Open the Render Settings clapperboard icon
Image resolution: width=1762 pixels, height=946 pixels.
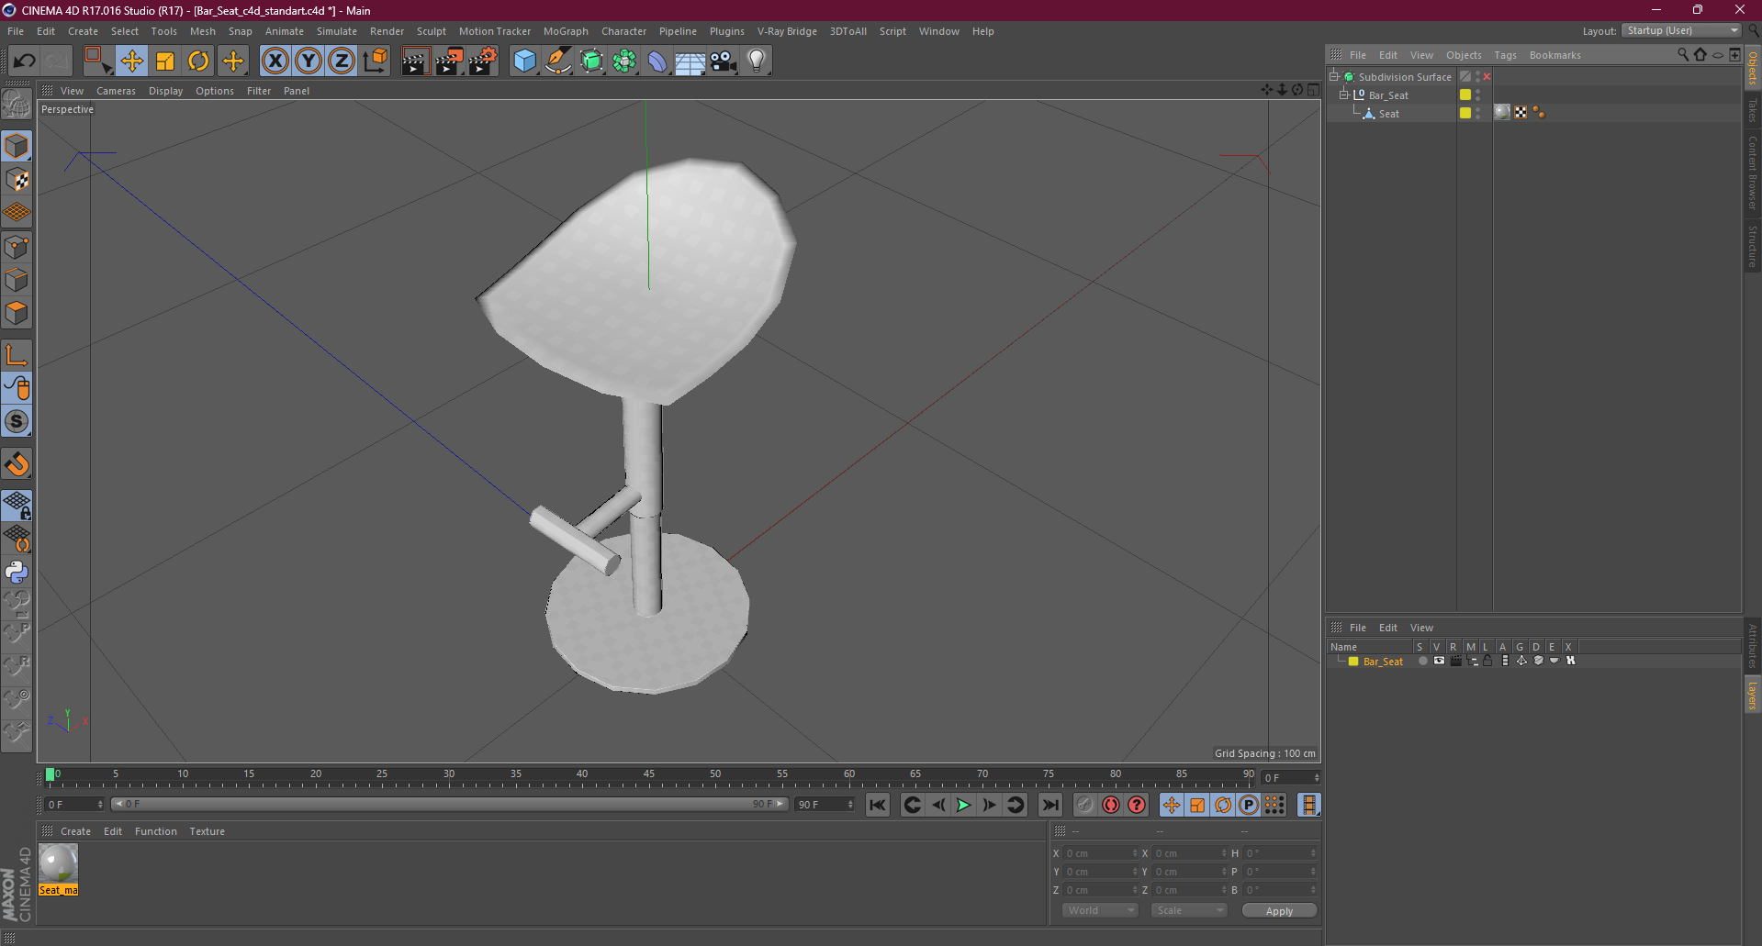483,61
